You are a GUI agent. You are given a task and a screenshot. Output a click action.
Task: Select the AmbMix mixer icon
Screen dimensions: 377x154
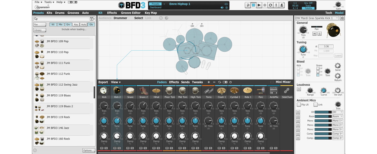(x=274, y=90)
